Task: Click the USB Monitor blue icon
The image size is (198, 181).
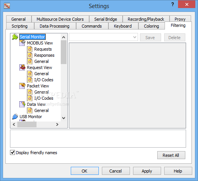Action: click(x=15, y=117)
